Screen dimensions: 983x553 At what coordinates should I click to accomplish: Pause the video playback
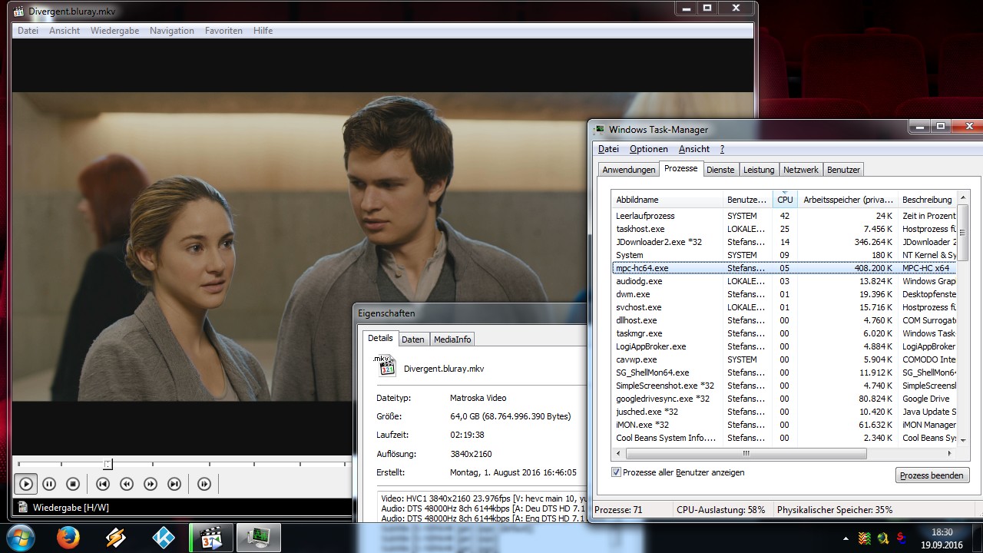[x=49, y=484]
